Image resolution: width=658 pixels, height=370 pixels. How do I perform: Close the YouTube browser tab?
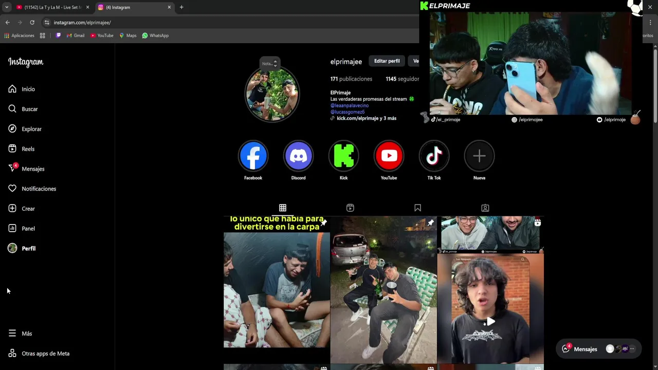[87, 7]
